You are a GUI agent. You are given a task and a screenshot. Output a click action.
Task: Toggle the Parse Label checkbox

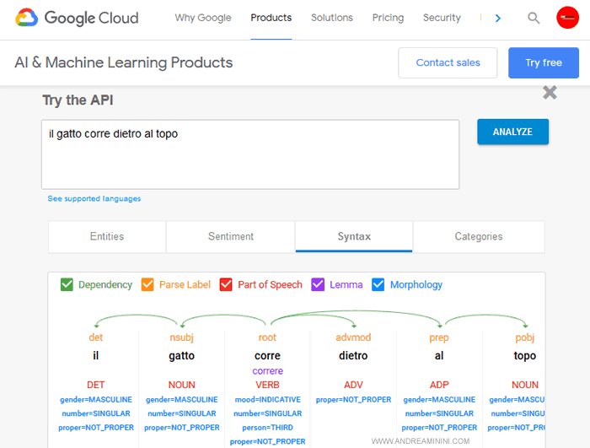tap(147, 284)
